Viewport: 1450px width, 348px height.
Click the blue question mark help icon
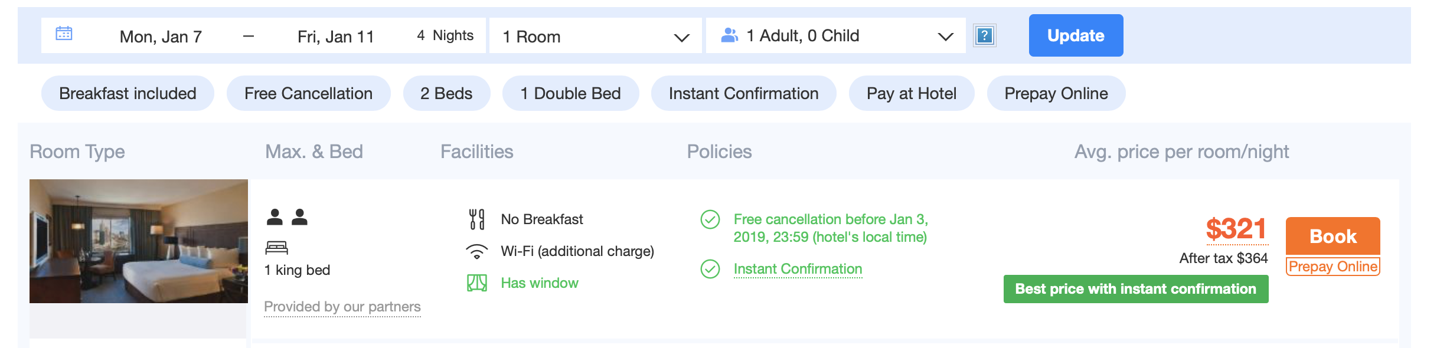point(984,35)
